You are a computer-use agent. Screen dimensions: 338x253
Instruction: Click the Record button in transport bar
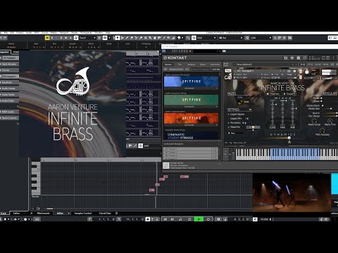click(x=208, y=219)
